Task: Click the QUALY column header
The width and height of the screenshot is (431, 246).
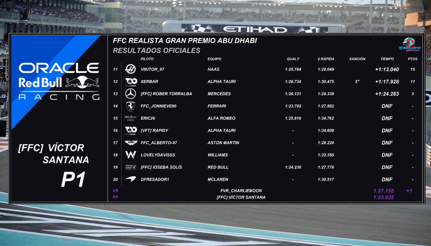Action: click(x=293, y=59)
